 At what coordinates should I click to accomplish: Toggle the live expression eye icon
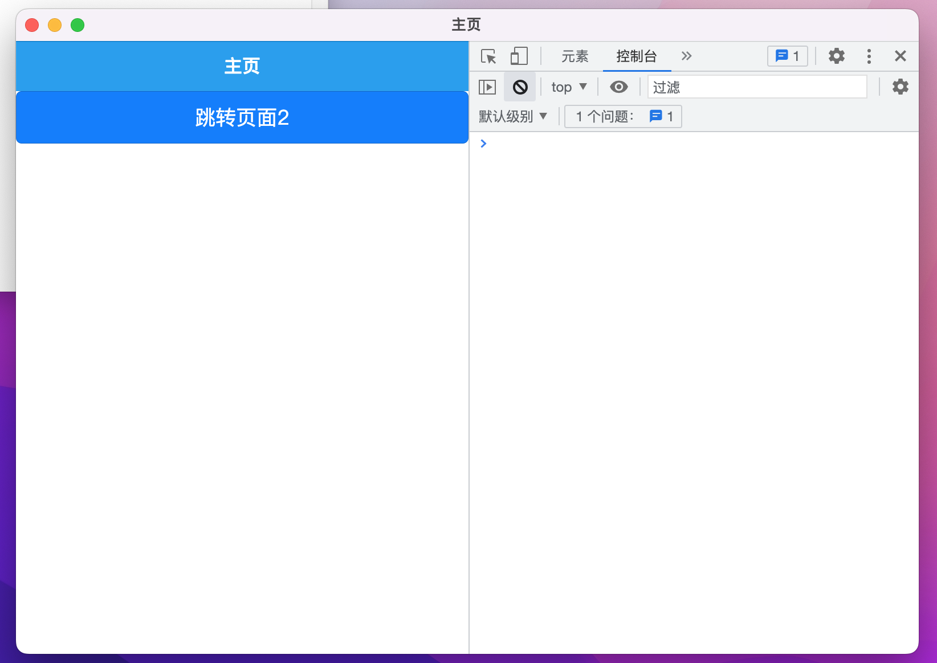(x=619, y=87)
